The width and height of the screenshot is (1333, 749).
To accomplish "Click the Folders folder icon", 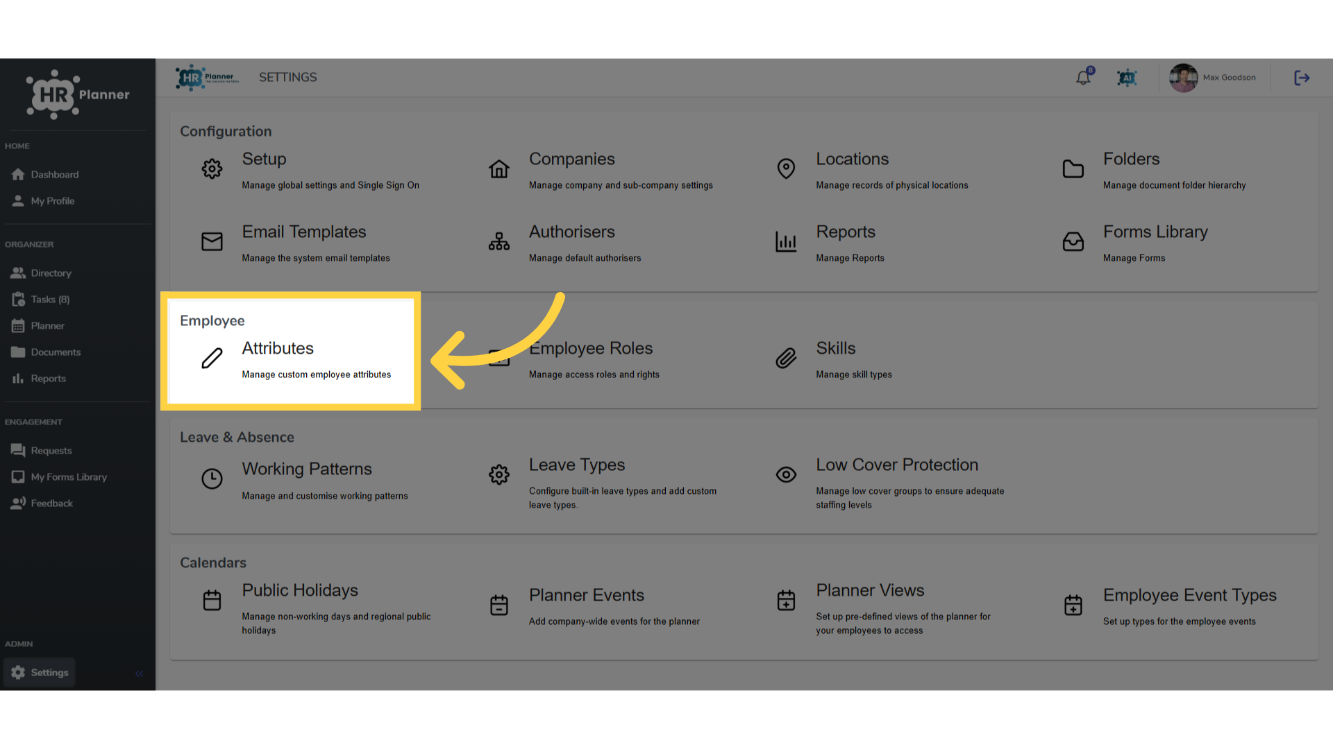I will (1073, 169).
